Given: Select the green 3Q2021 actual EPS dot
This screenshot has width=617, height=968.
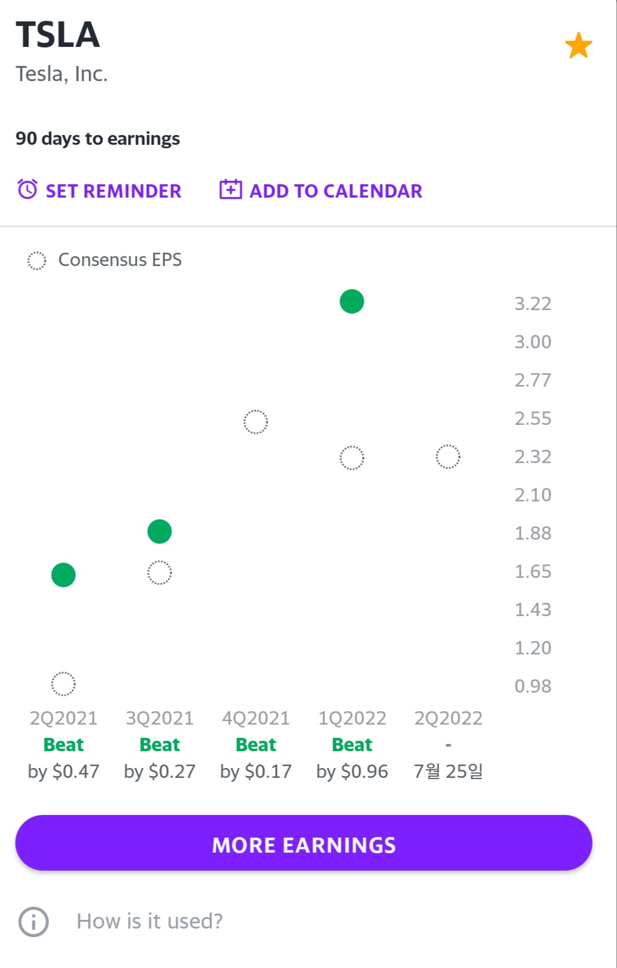Looking at the screenshot, I should point(159,532).
